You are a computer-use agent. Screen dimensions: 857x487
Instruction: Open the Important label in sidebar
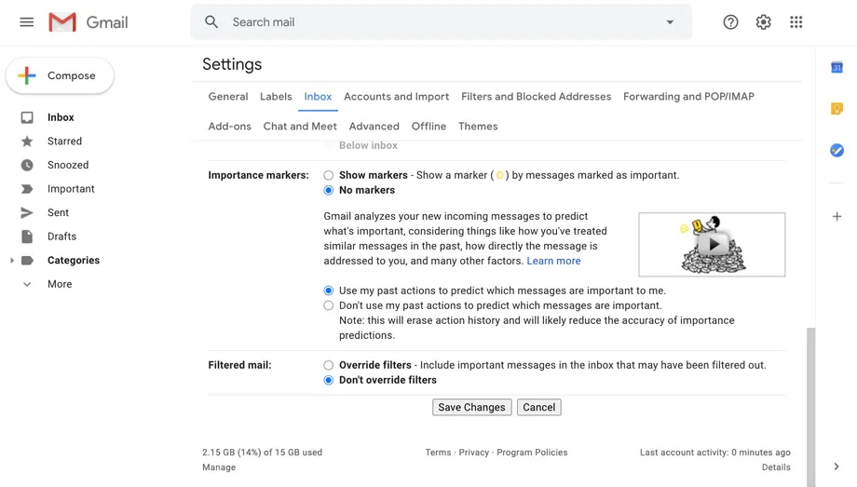coord(71,189)
